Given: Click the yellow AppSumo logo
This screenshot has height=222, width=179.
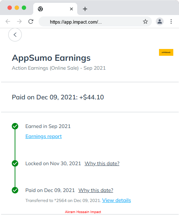Looking at the screenshot, I should (166, 53).
